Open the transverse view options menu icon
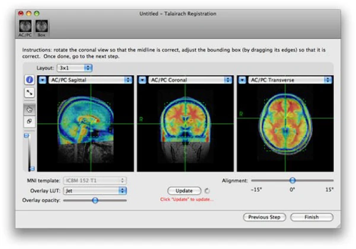Viewport: 356px width, 249px height. pos(241,80)
